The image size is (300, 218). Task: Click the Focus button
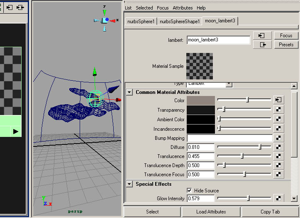[x=286, y=36]
